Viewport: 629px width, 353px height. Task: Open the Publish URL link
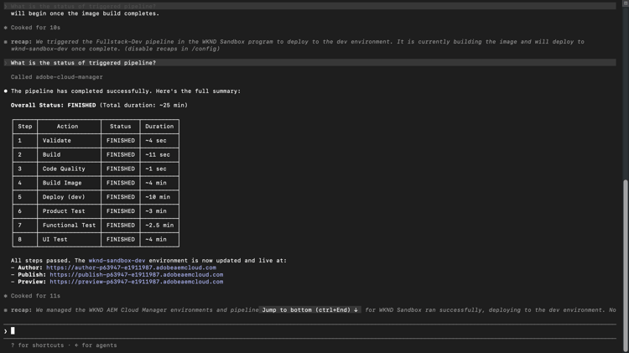(x=137, y=275)
